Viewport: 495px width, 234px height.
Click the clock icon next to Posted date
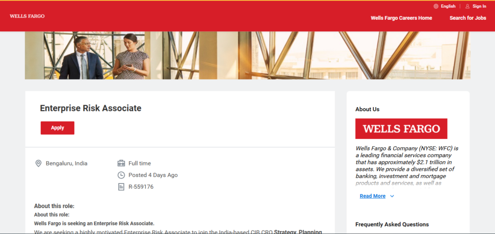(121, 175)
